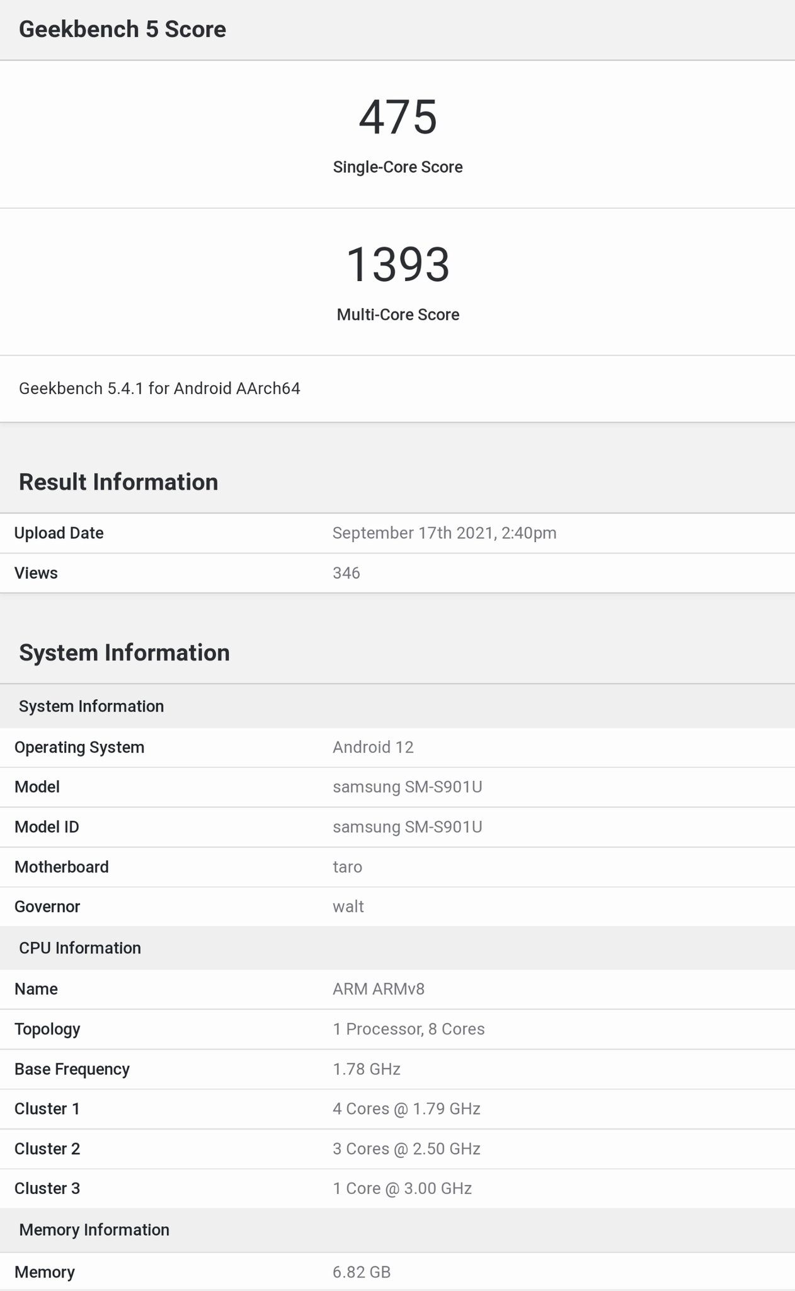The width and height of the screenshot is (795, 1291).
Task: Select 4 Cores @ 1.79 GHz value
Action: [406, 1109]
